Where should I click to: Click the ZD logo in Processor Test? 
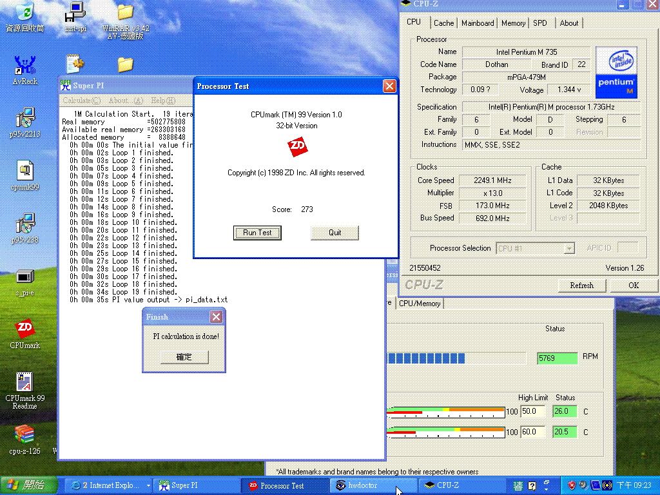coord(297,146)
